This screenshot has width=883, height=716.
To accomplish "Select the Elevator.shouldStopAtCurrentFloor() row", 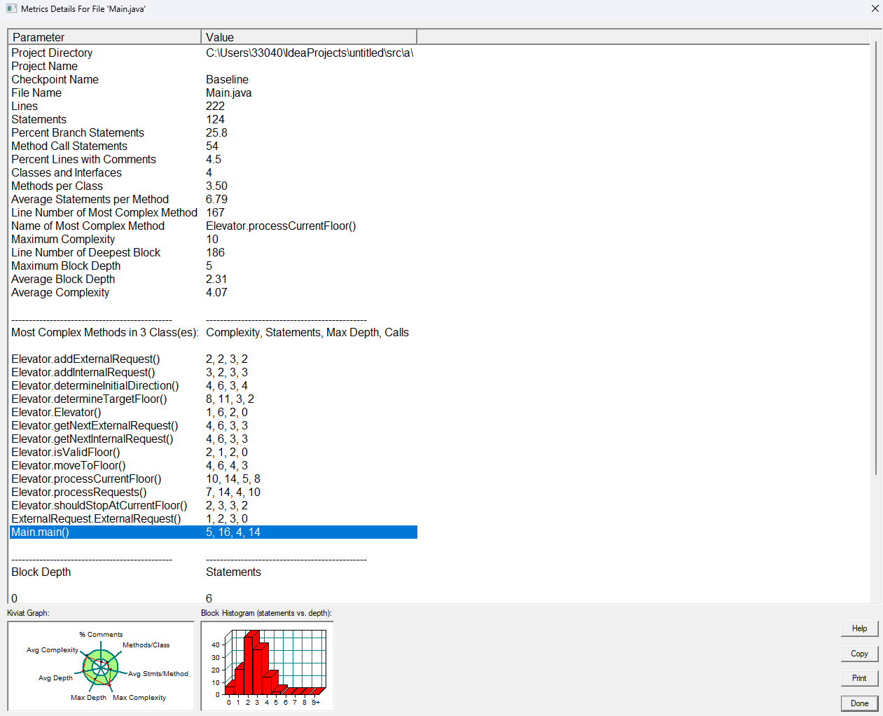I will point(214,506).
